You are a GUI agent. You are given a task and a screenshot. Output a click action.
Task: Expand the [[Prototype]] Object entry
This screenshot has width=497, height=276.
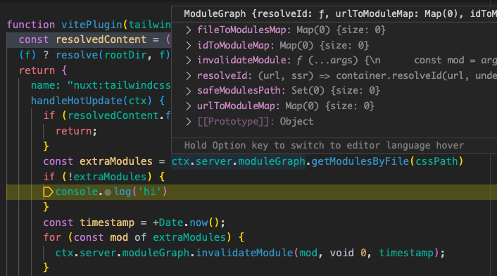189,121
